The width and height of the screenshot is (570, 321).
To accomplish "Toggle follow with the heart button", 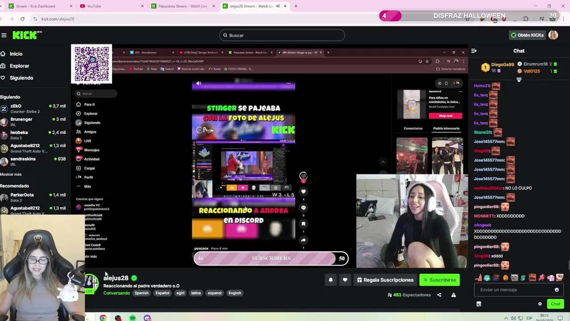I will [x=345, y=280].
